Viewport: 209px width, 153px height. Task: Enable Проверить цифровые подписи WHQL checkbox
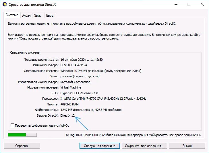12,125
